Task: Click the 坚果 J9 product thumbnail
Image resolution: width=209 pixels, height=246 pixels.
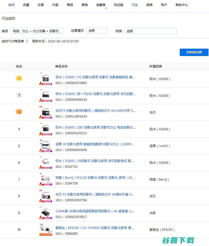Action: [x=46, y=146]
